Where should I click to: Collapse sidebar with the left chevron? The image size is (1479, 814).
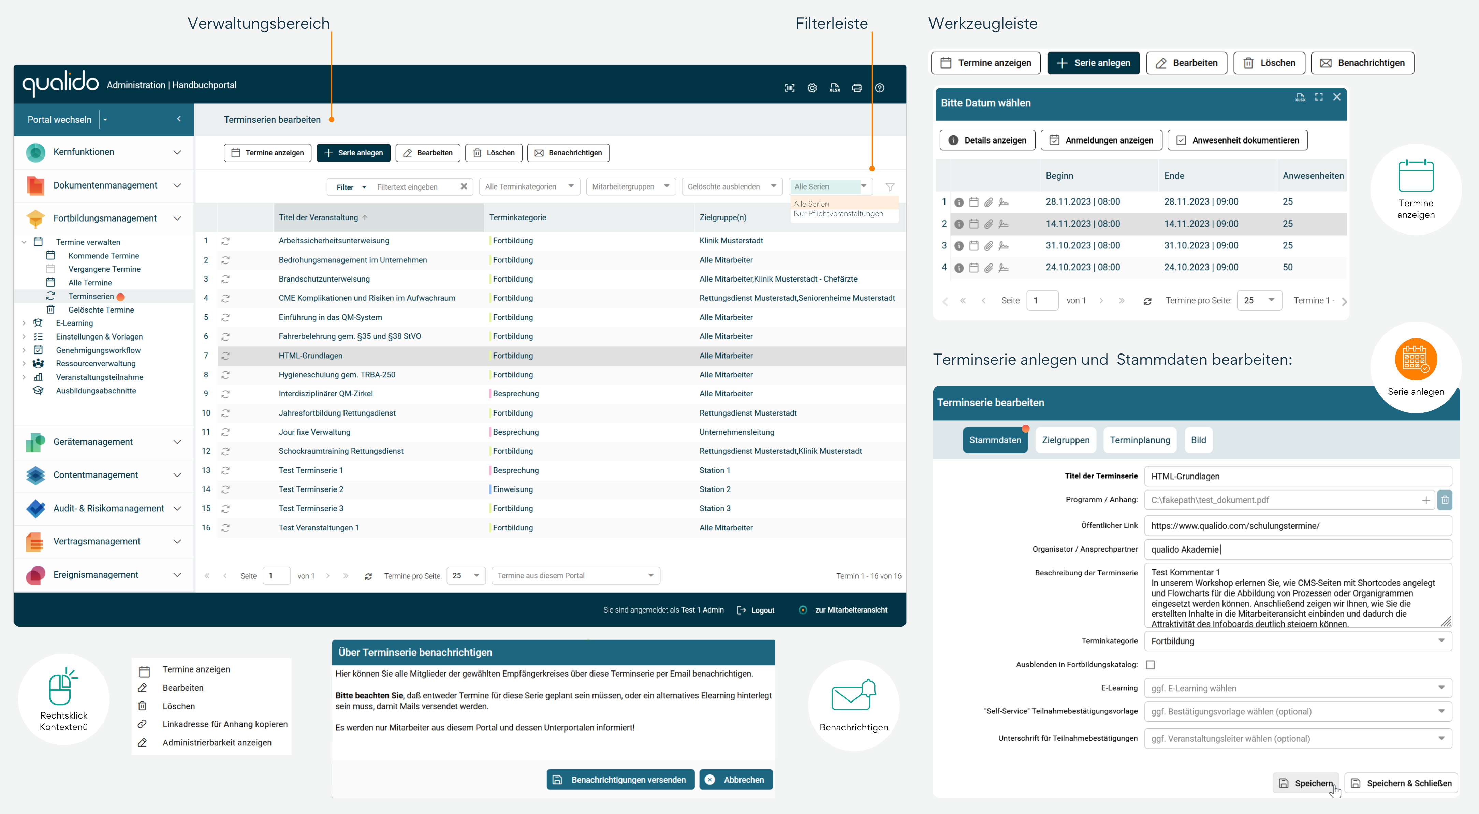(x=179, y=119)
